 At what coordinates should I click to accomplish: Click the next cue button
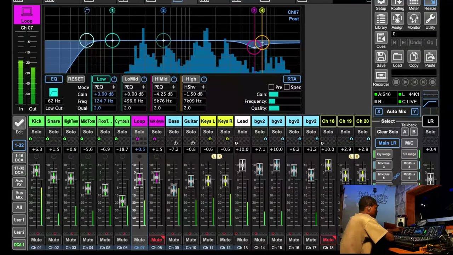[404, 42]
